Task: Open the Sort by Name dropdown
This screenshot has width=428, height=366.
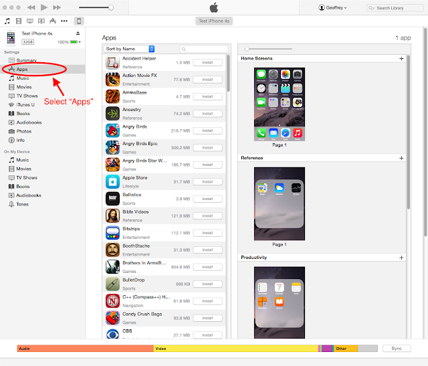Action: pos(129,49)
